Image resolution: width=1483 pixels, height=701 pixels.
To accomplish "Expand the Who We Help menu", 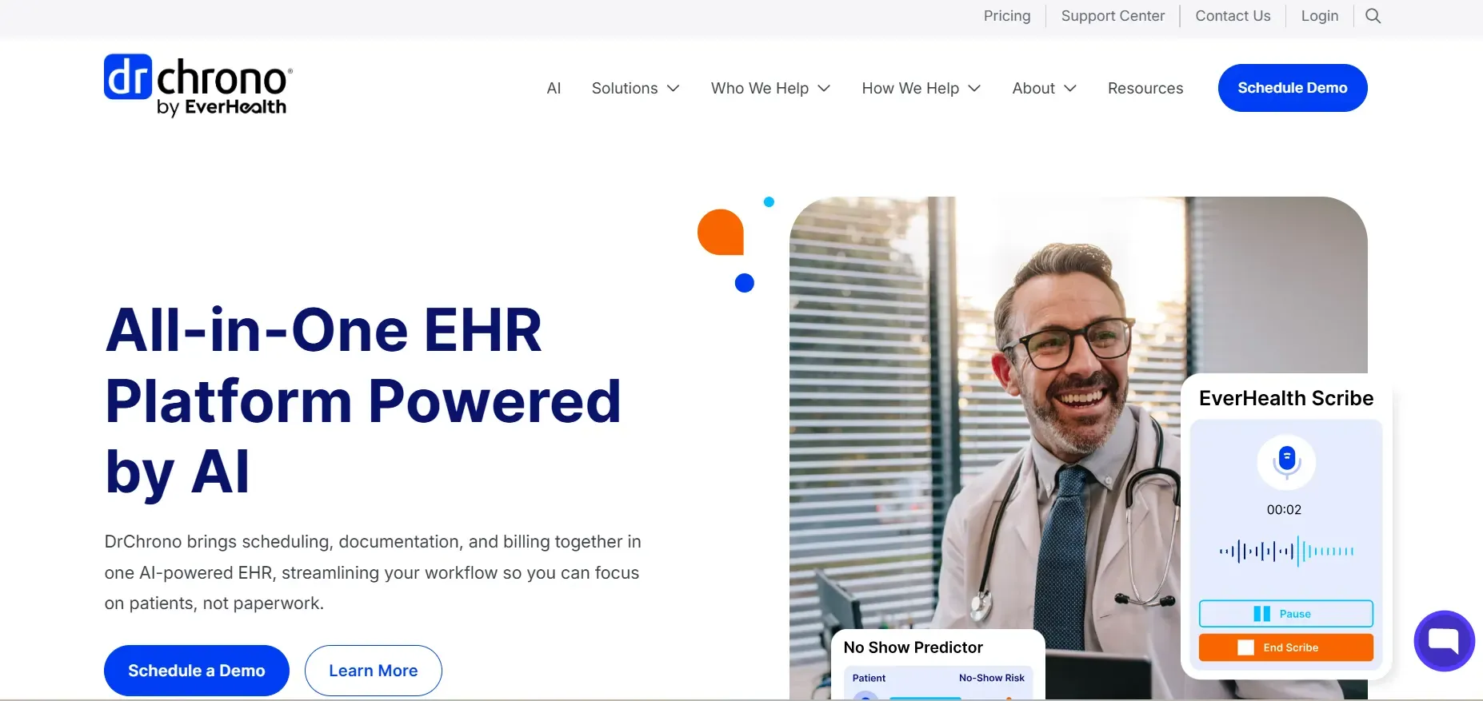I will (x=770, y=88).
